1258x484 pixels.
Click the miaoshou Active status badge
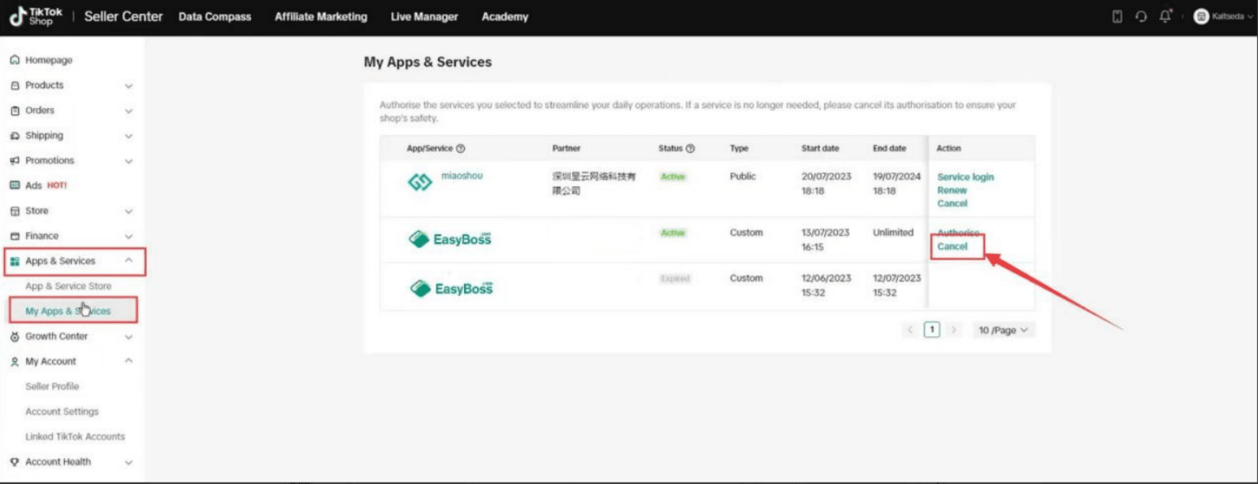[x=673, y=177]
